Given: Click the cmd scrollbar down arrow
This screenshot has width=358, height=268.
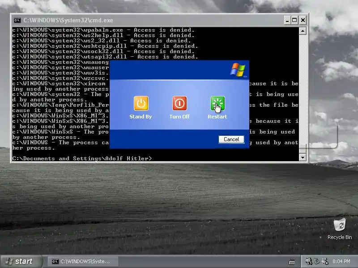Looking at the screenshot, I should (x=303, y=158).
